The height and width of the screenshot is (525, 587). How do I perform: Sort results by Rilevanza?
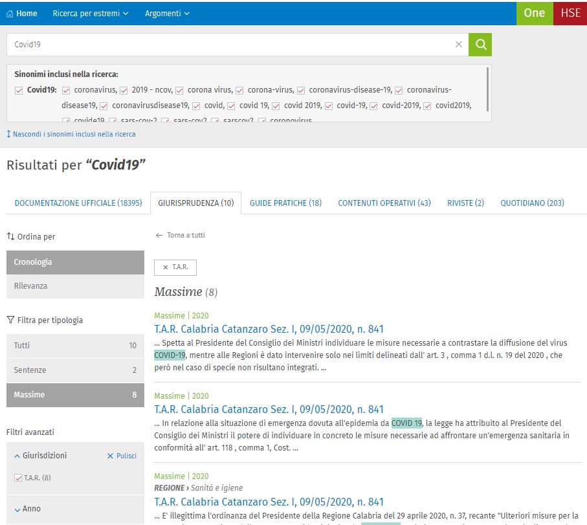coord(31,286)
